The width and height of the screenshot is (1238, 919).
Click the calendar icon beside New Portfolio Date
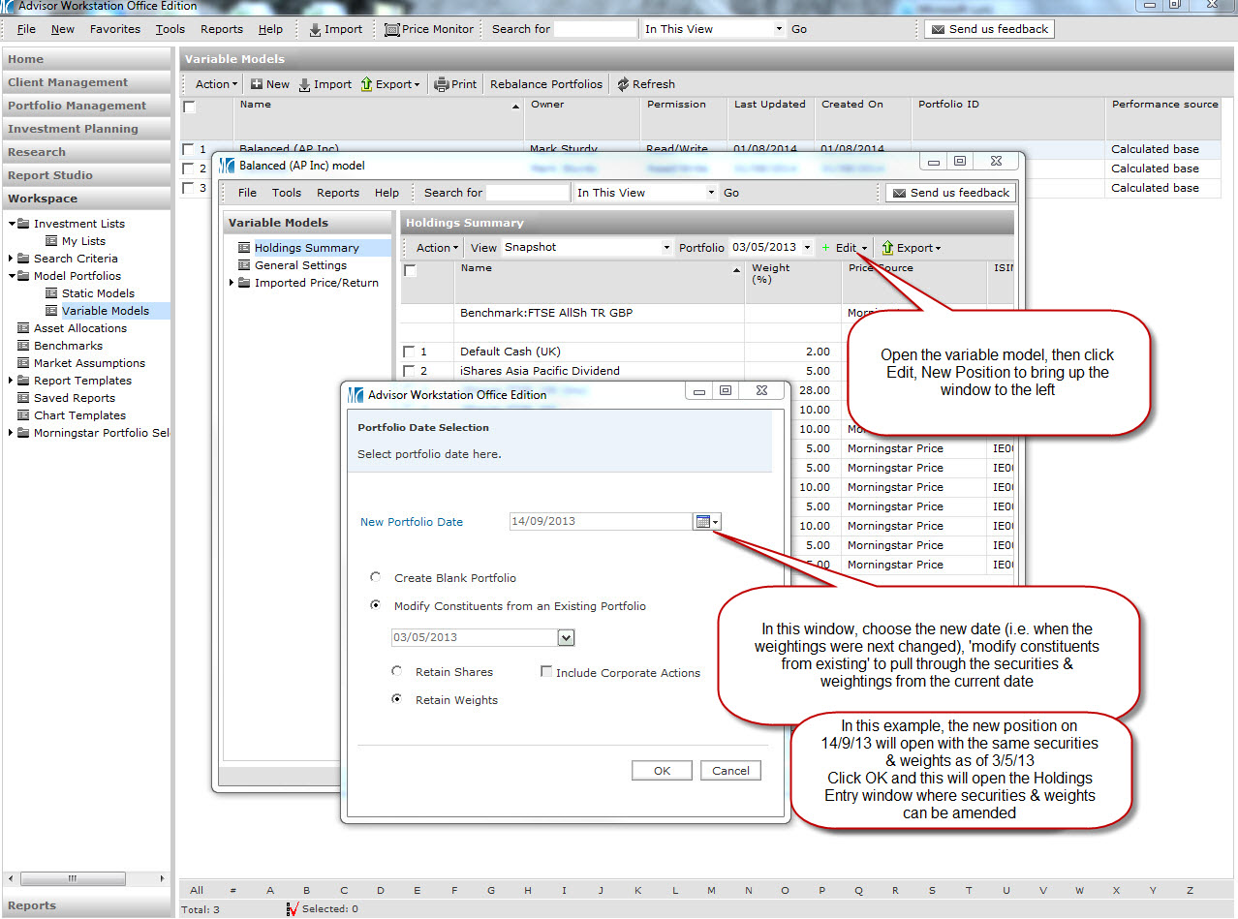coord(703,522)
